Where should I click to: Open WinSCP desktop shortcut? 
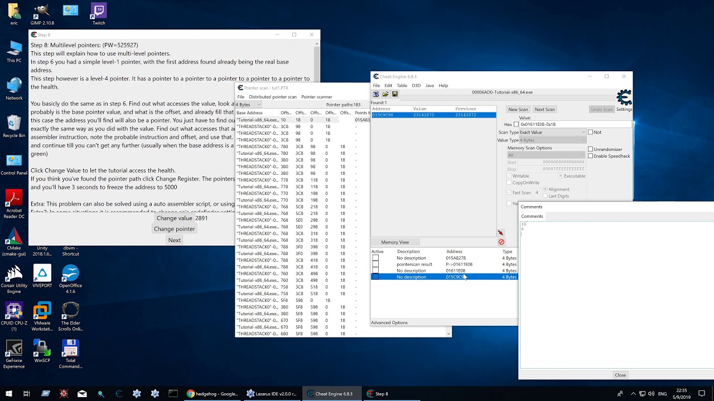point(42,351)
